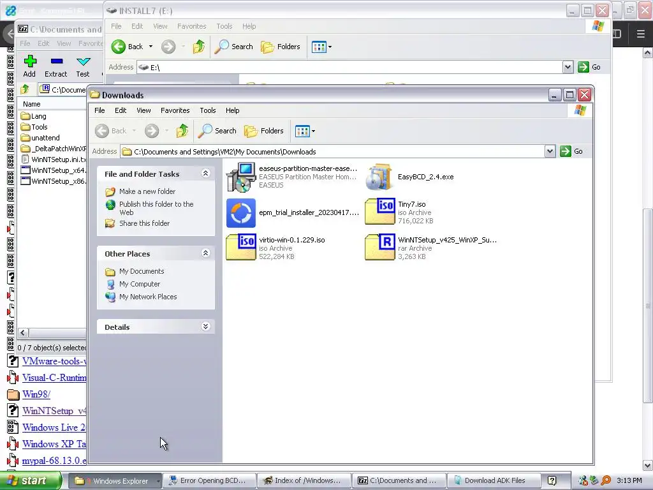Select easeus-partition-master installer file icon
This screenshot has height=490, width=653.
[240, 177]
